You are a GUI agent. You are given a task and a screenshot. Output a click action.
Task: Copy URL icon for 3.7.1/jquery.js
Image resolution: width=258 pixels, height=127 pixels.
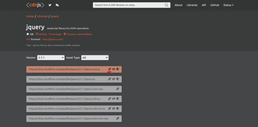pos(110,79)
